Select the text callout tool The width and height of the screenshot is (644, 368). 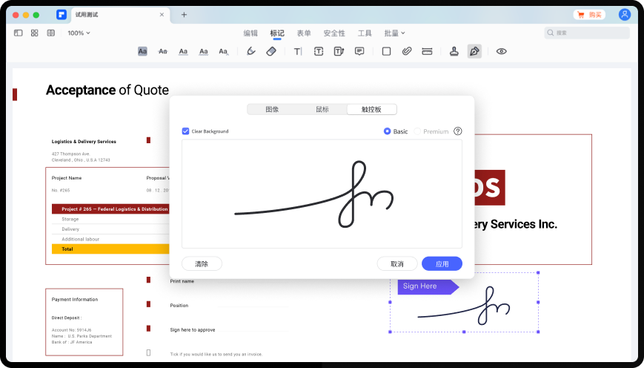tap(339, 51)
